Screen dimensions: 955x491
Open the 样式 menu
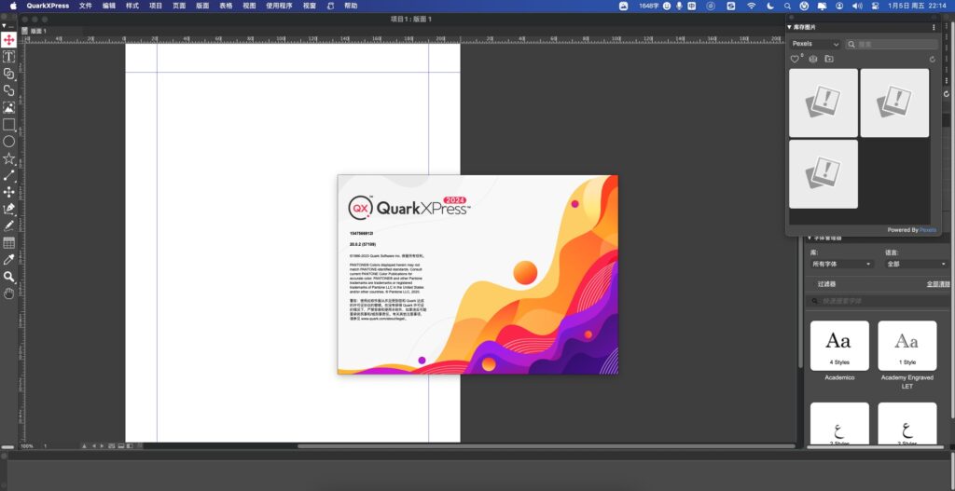coord(132,6)
